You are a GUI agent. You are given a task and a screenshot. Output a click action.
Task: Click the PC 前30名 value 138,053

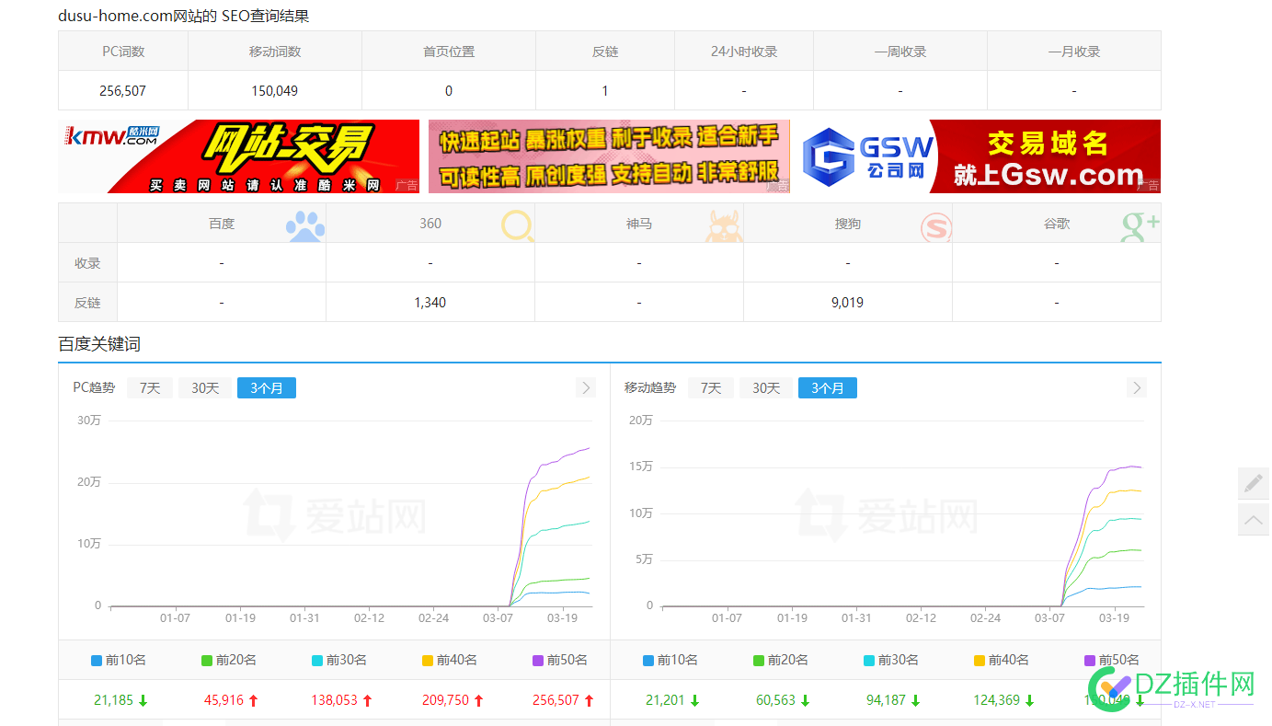[334, 700]
